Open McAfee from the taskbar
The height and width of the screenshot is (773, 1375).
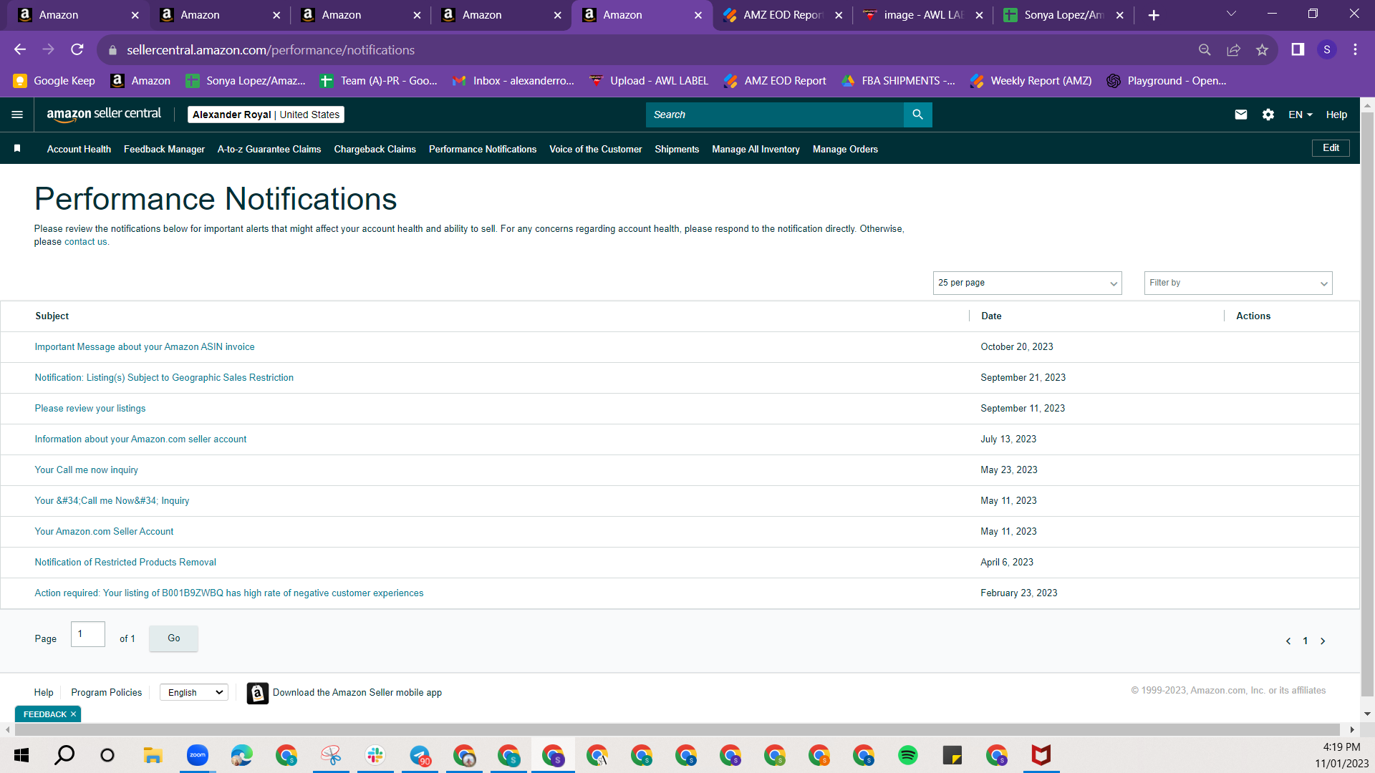pos(1041,755)
